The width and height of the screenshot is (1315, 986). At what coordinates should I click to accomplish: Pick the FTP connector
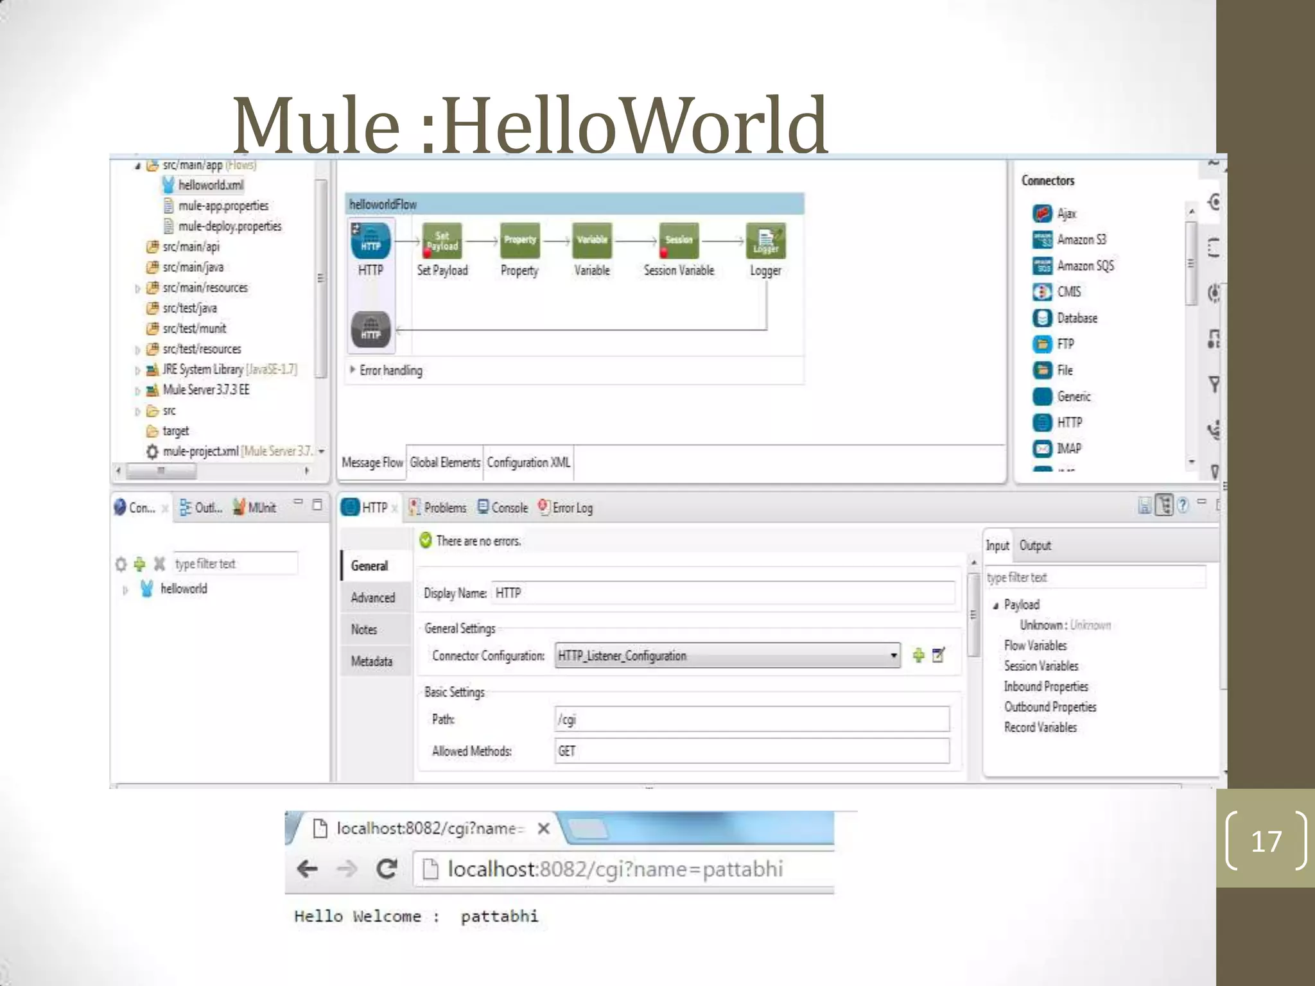click(1054, 344)
